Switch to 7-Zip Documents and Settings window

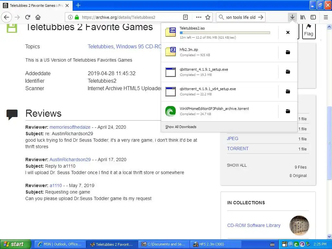tap(164, 244)
